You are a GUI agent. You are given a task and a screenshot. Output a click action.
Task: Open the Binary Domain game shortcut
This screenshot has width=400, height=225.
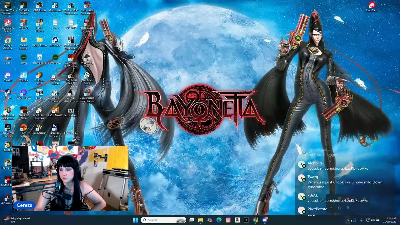tap(39, 96)
